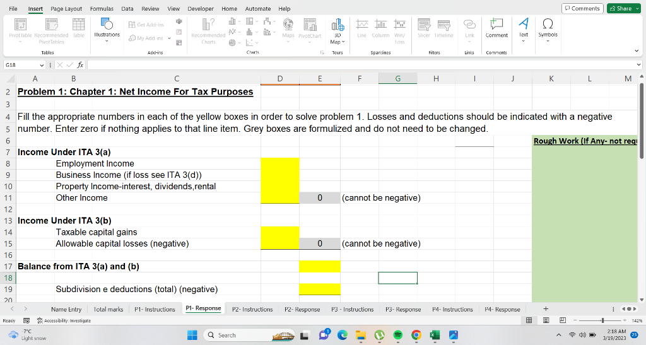
Task: Switch to Page Layout view
Action: pos(546,320)
